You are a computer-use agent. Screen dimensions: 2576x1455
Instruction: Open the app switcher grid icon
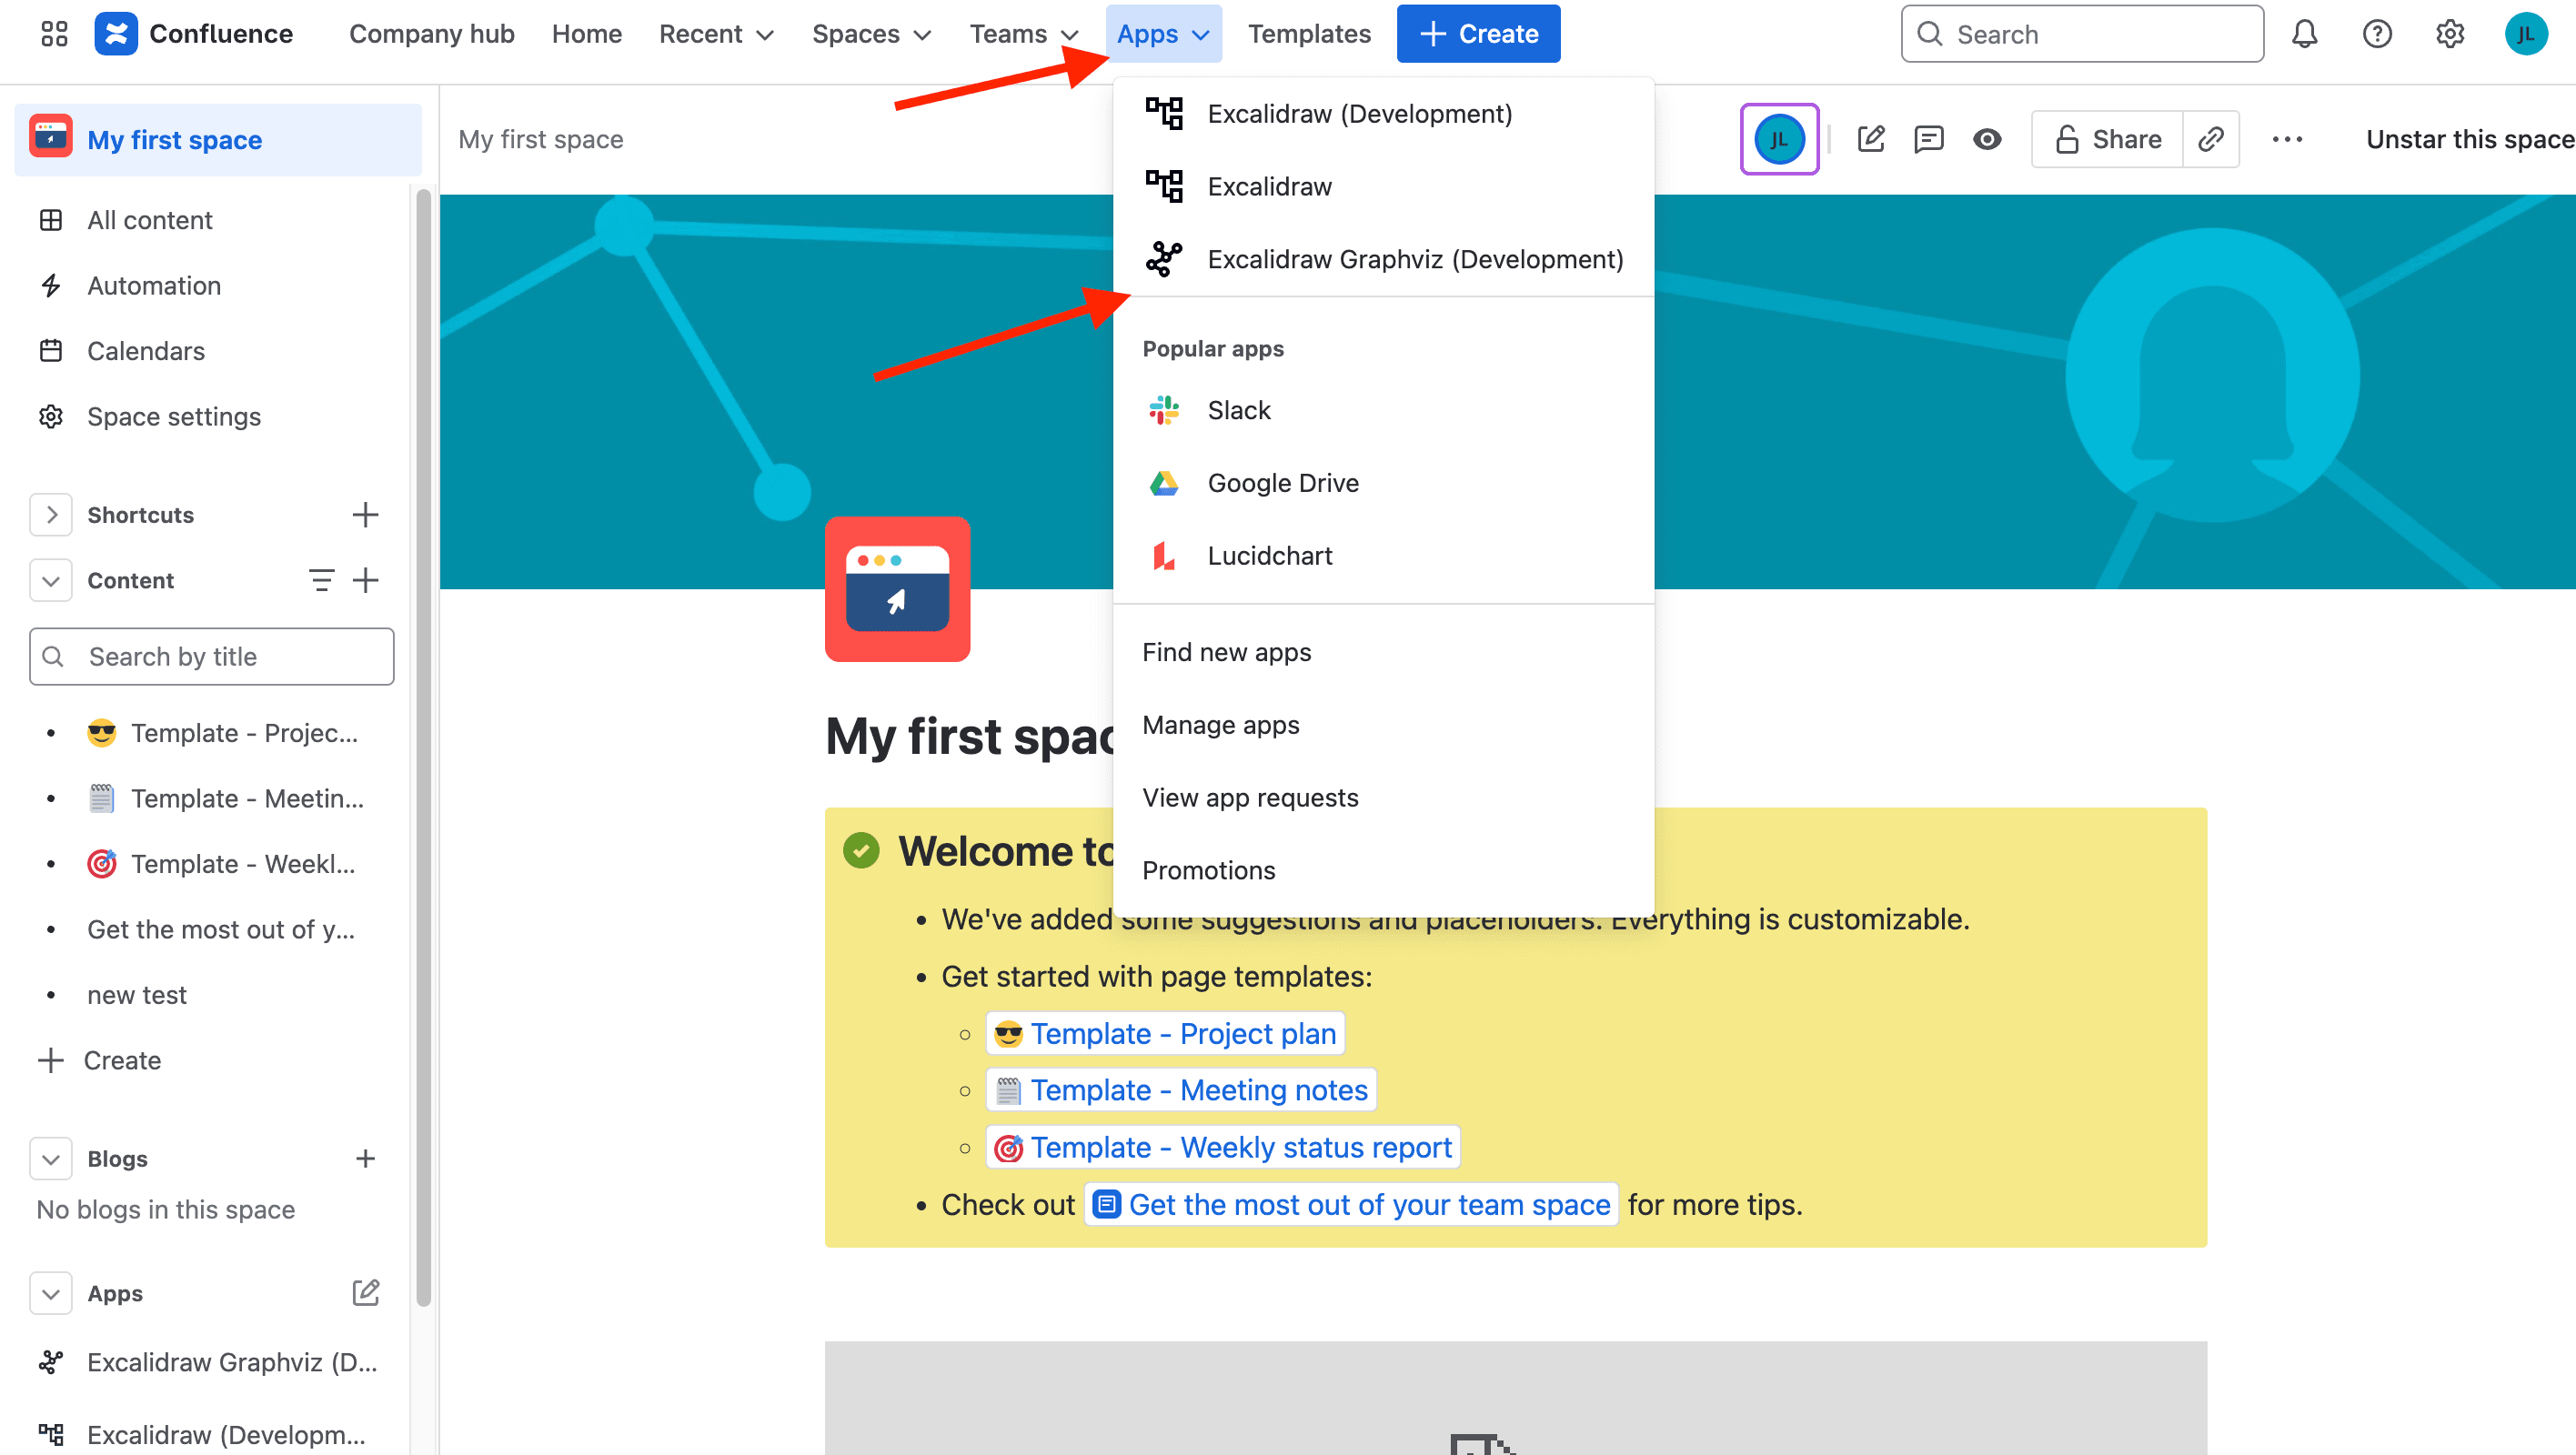click(54, 34)
